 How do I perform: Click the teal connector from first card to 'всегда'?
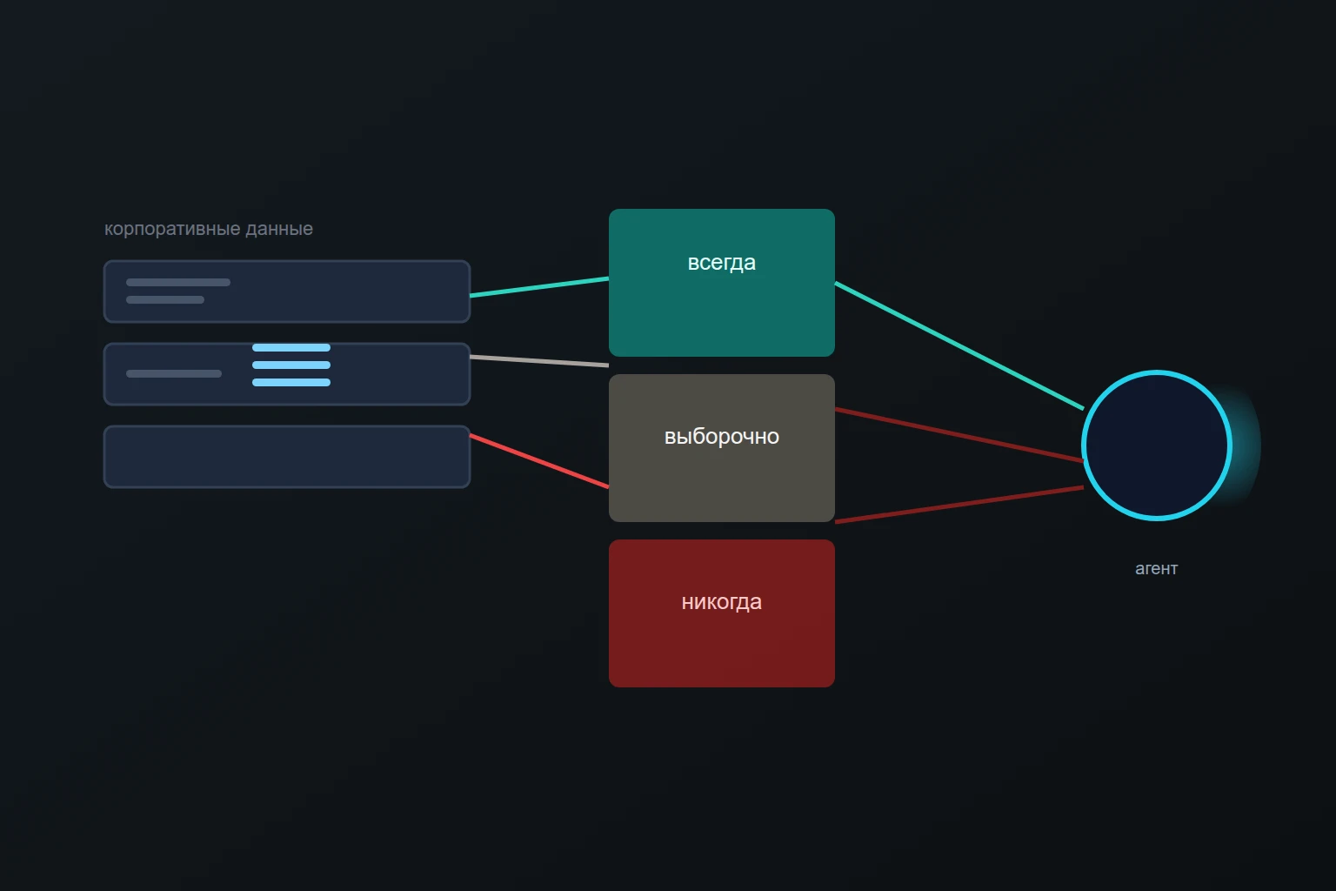click(x=539, y=287)
